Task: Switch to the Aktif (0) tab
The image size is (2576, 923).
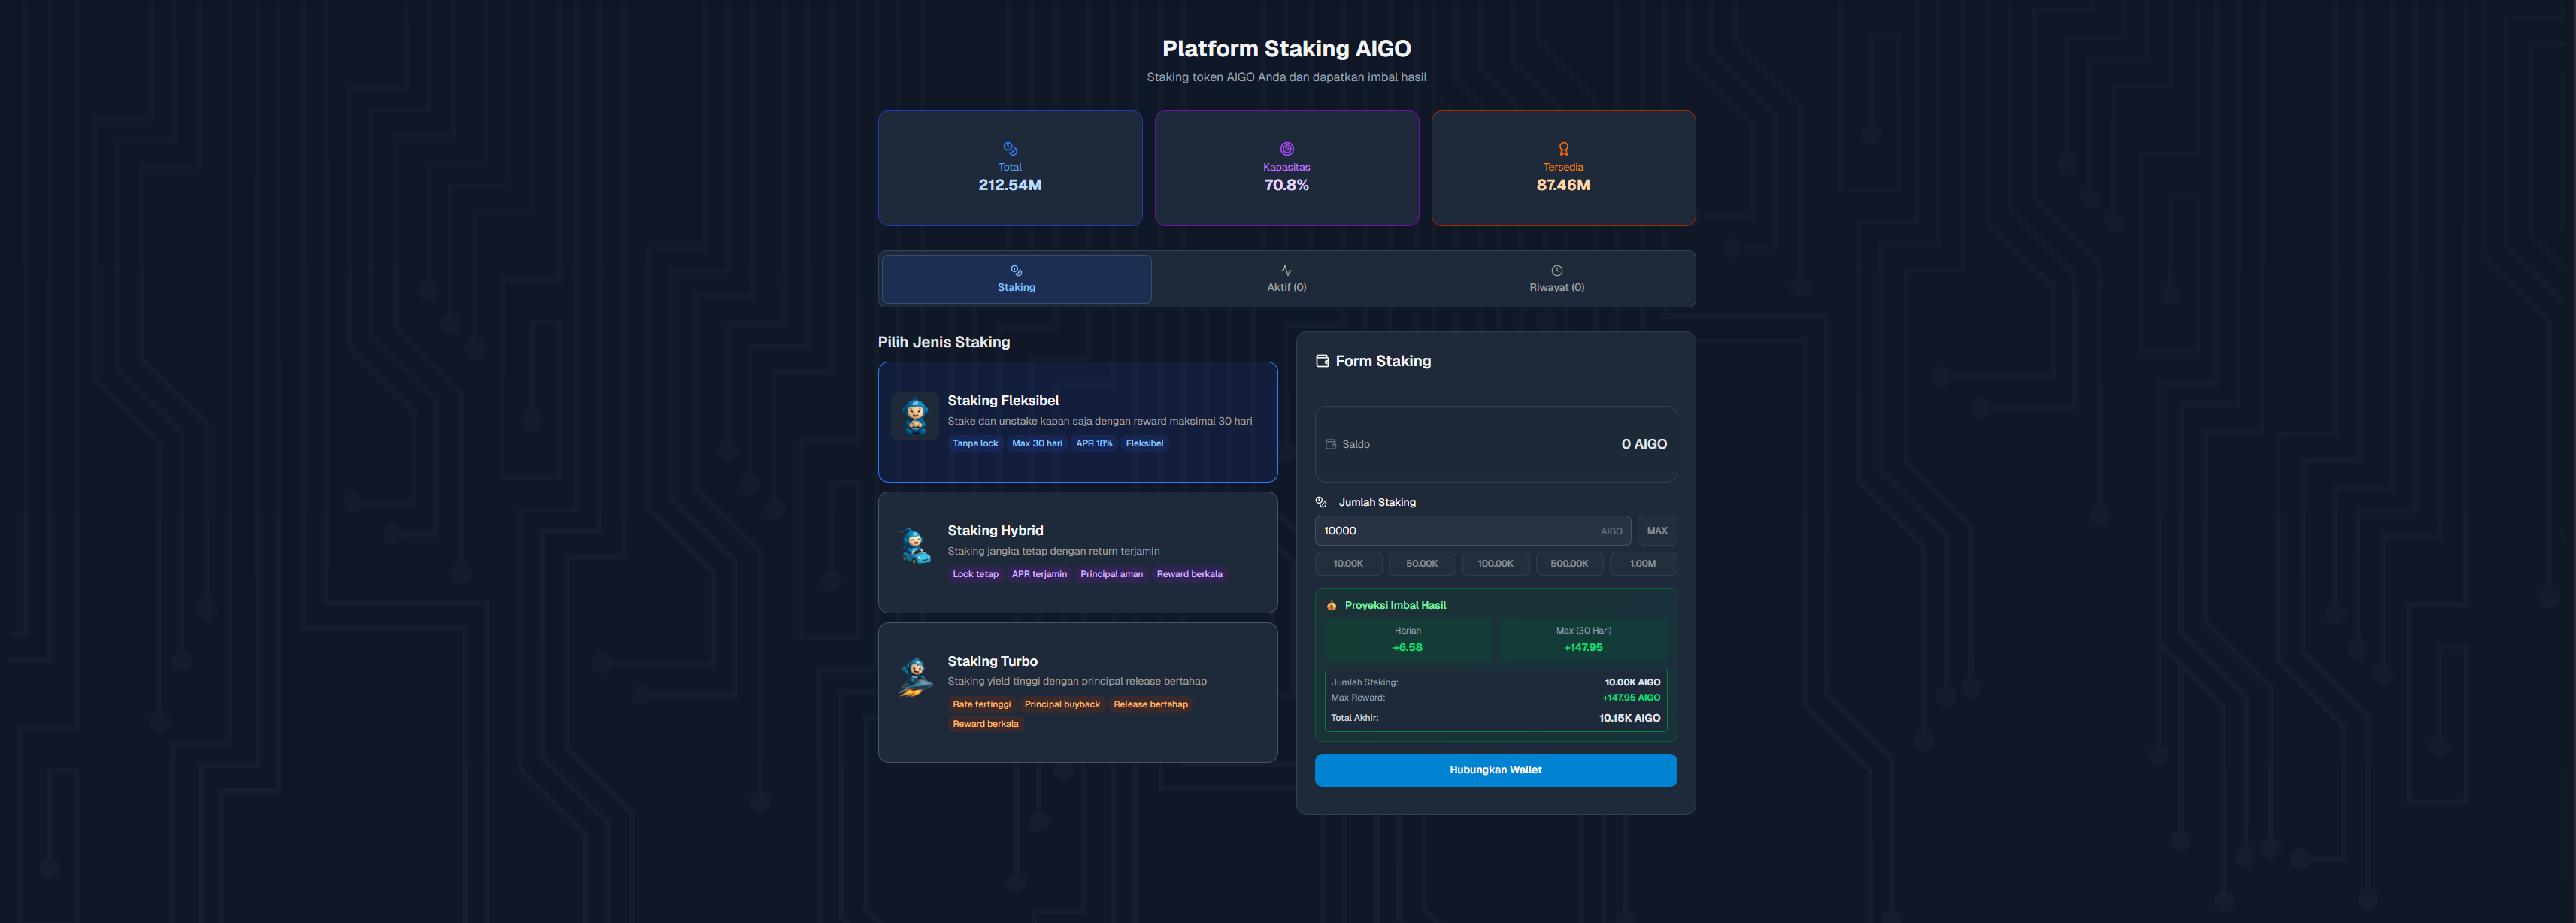Action: [1286, 279]
